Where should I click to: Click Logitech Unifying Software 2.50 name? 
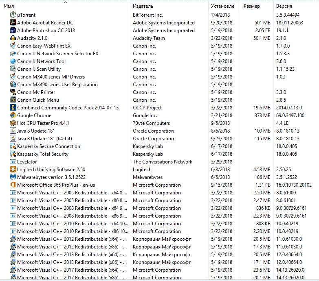[x=51, y=169]
